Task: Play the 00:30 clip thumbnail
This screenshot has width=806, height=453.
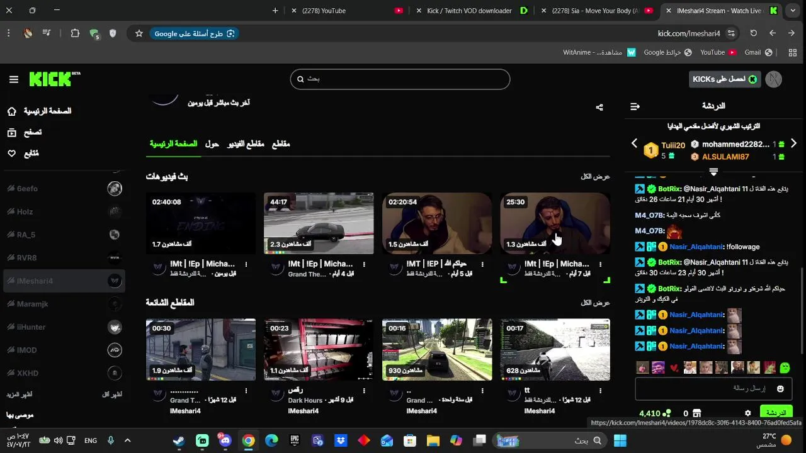Action: point(201,350)
